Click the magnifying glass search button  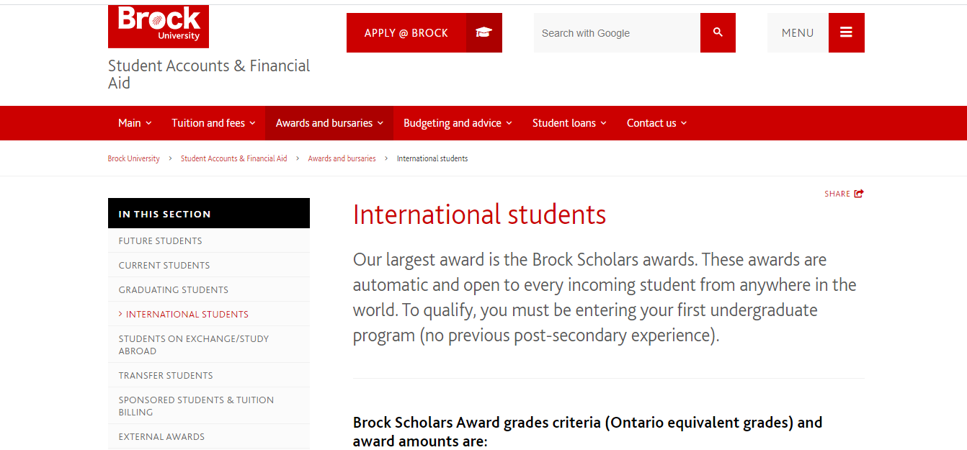pos(718,33)
